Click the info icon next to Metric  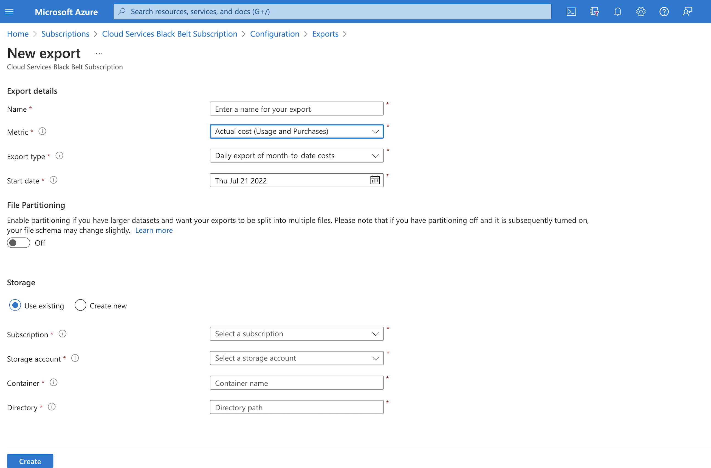coord(43,131)
